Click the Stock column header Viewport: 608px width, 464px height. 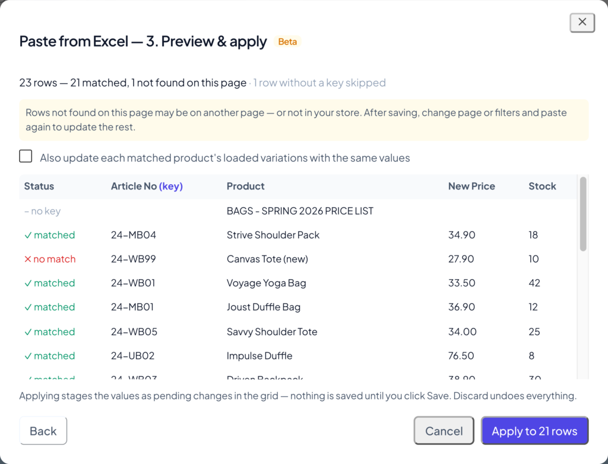tap(542, 186)
